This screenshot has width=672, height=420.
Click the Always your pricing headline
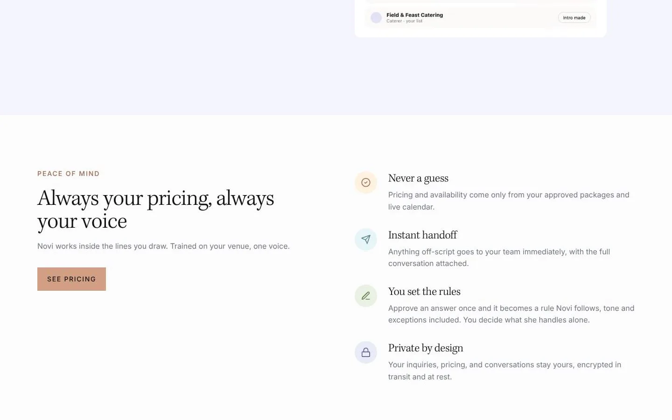[155, 210]
